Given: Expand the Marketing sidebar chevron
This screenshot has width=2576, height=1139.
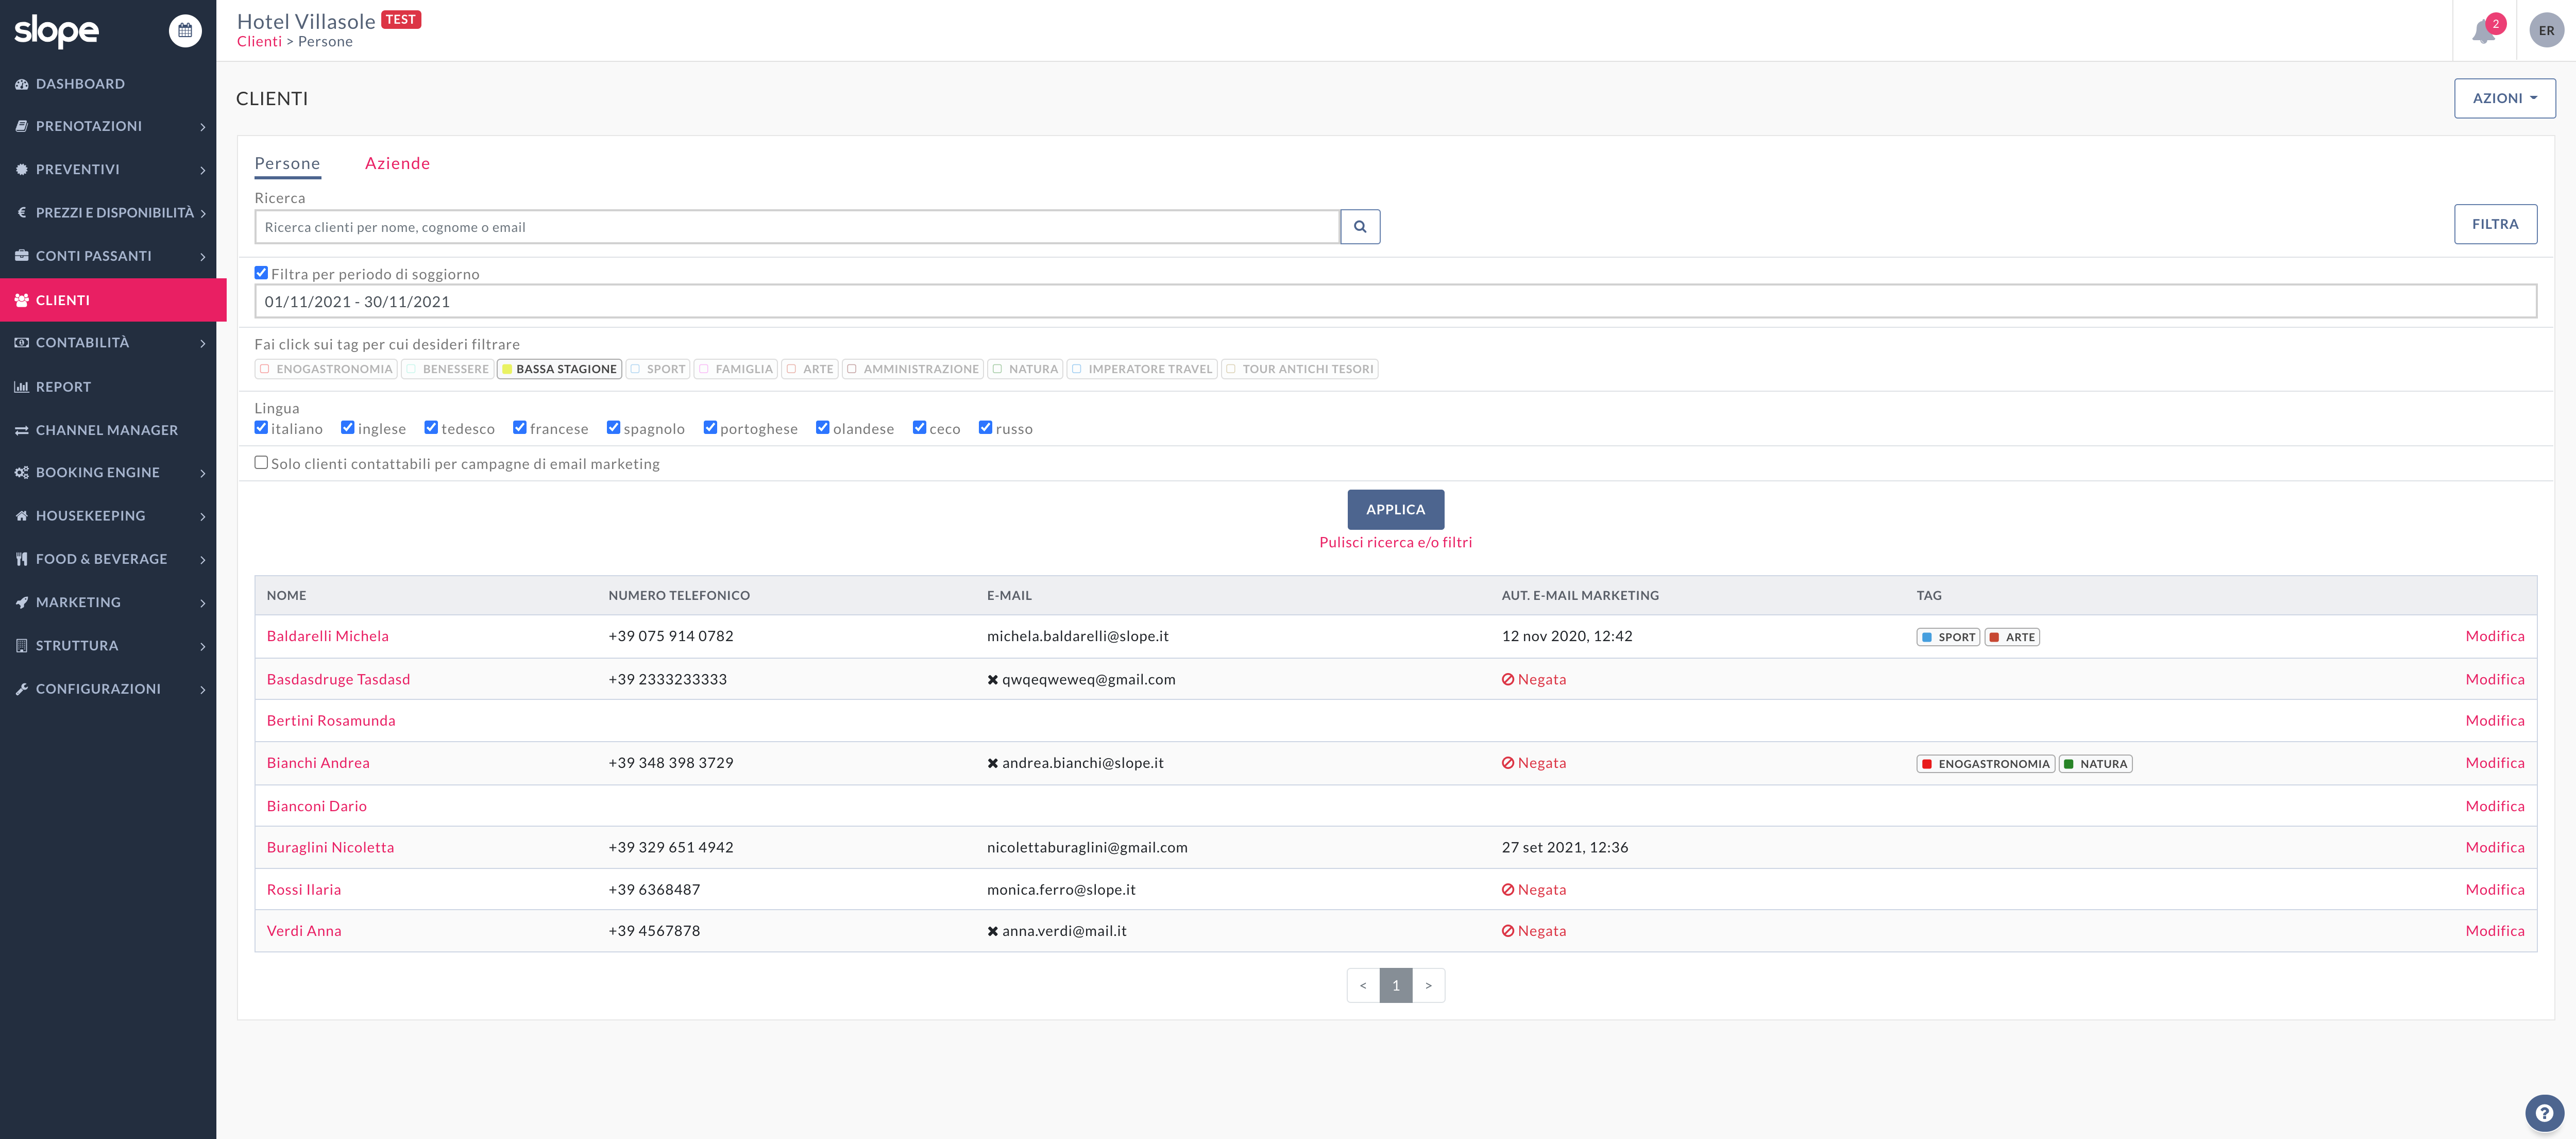Looking at the screenshot, I should [x=203, y=603].
